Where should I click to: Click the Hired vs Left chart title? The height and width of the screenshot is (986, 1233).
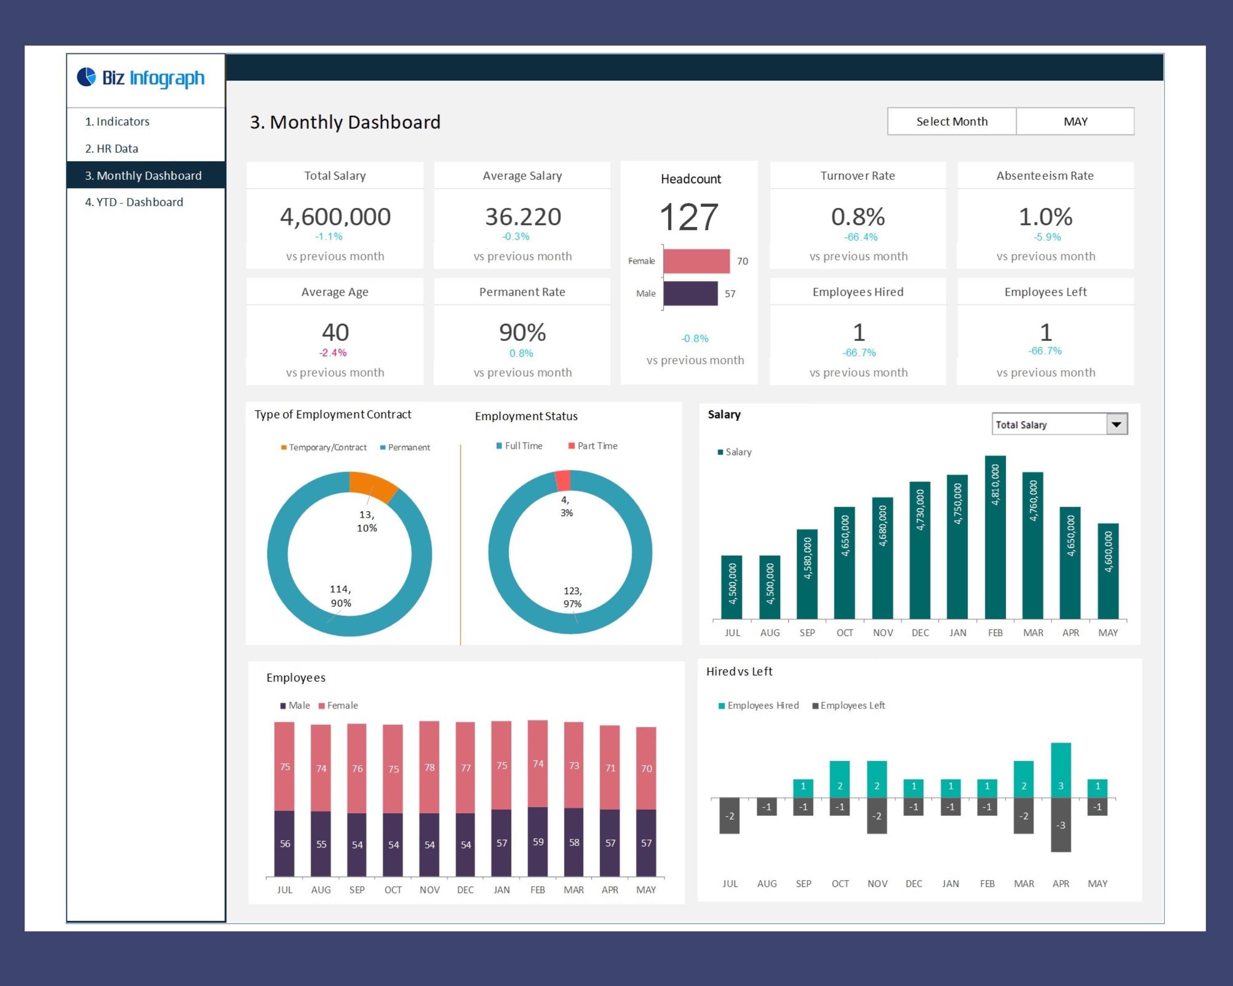click(739, 671)
